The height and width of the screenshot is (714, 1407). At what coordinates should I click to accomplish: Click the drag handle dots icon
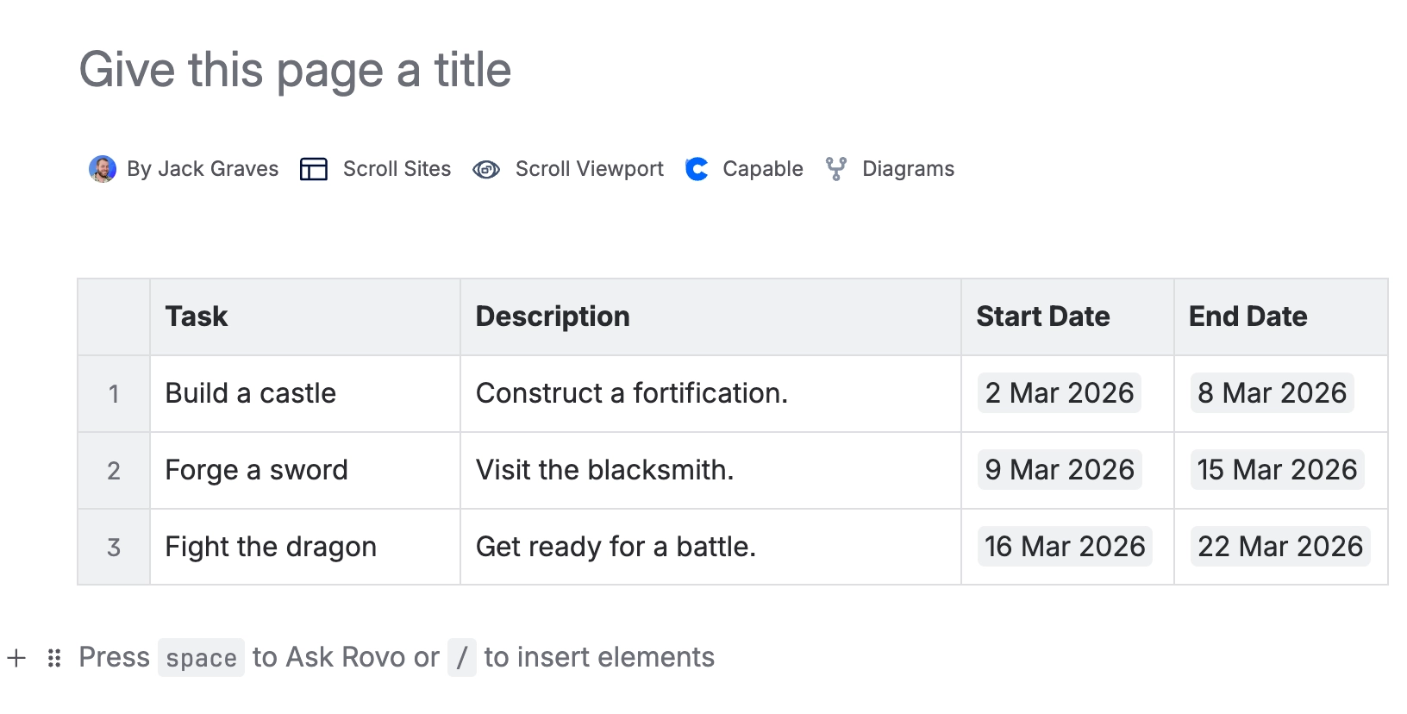[x=54, y=659]
